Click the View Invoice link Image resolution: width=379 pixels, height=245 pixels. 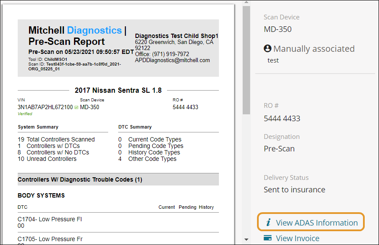point(297,238)
